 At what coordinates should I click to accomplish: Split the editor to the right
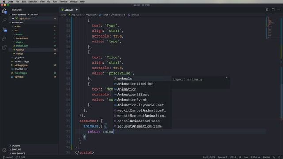(x=273, y=10)
